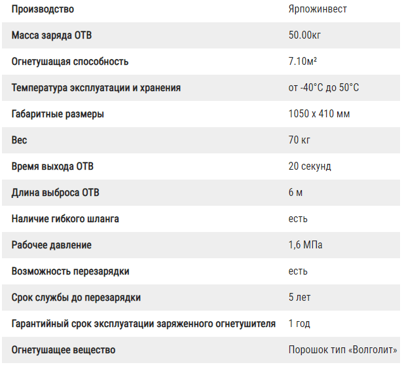
Task: Select the "7.10м²" value
Action: [x=303, y=62]
